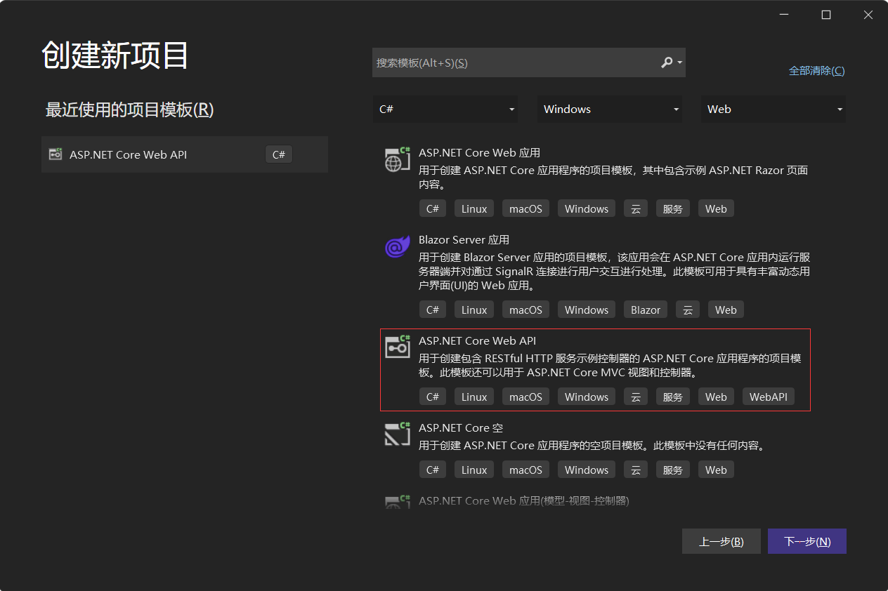Expand the search options arrow beside magnifier
Viewport: 888px width, 591px height.
coord(680,62)
